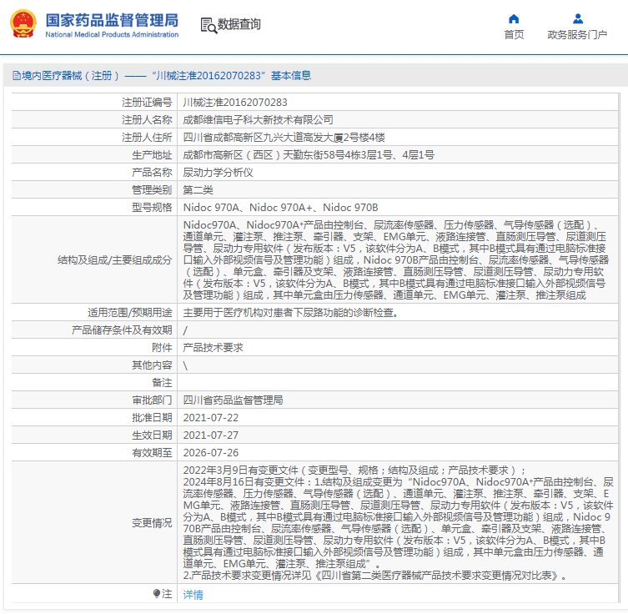The height and width of the screenshot is (614, 628).
Task: Click the 审批部门 label
Action: 152,400
